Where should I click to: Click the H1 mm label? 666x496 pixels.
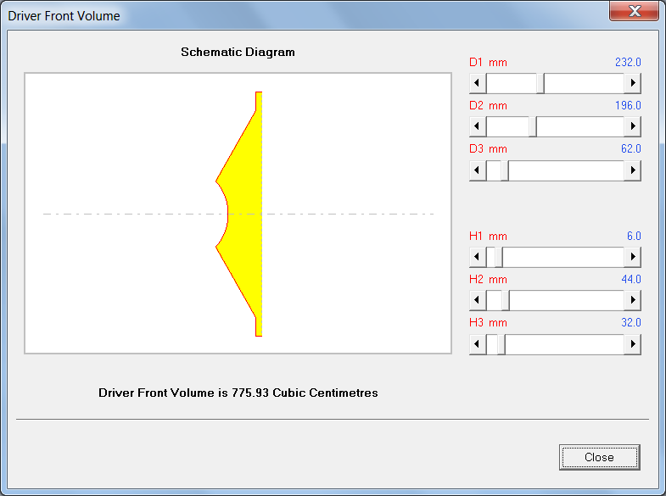[x=488, y=237]
